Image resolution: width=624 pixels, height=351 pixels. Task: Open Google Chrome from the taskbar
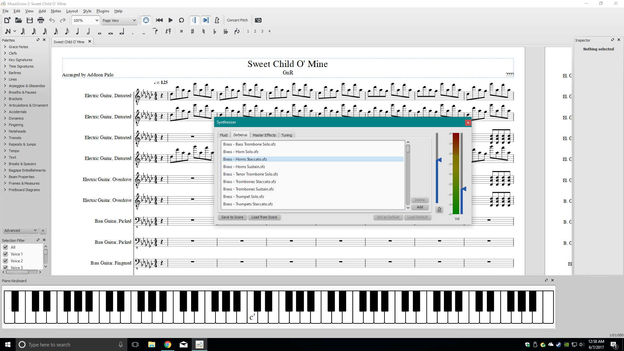168,344
